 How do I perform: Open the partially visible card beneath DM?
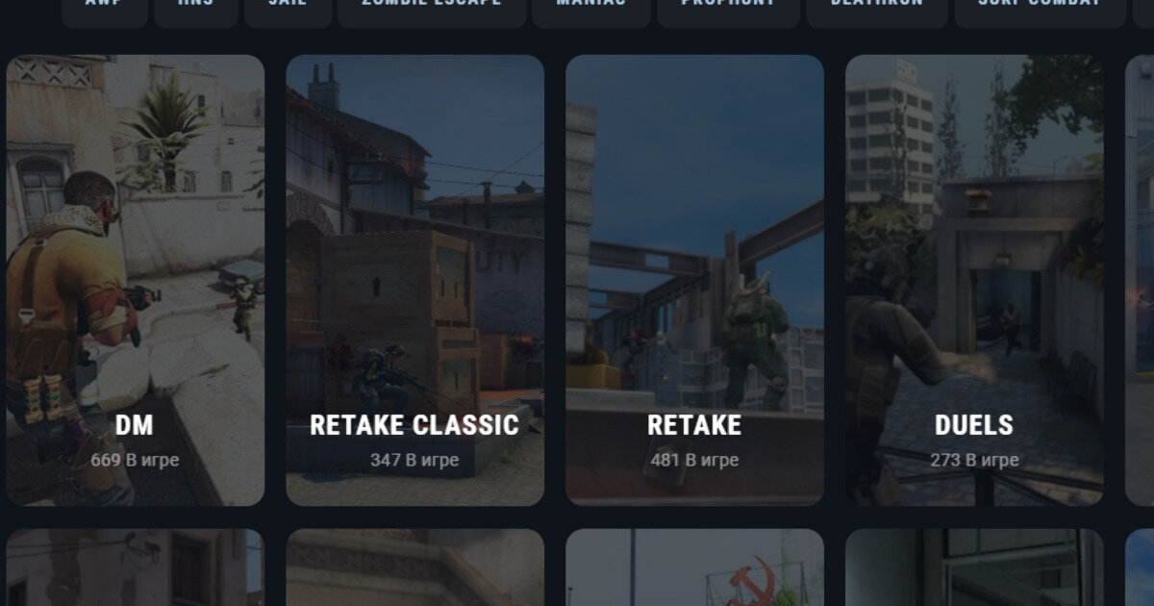tap(135, 568)
